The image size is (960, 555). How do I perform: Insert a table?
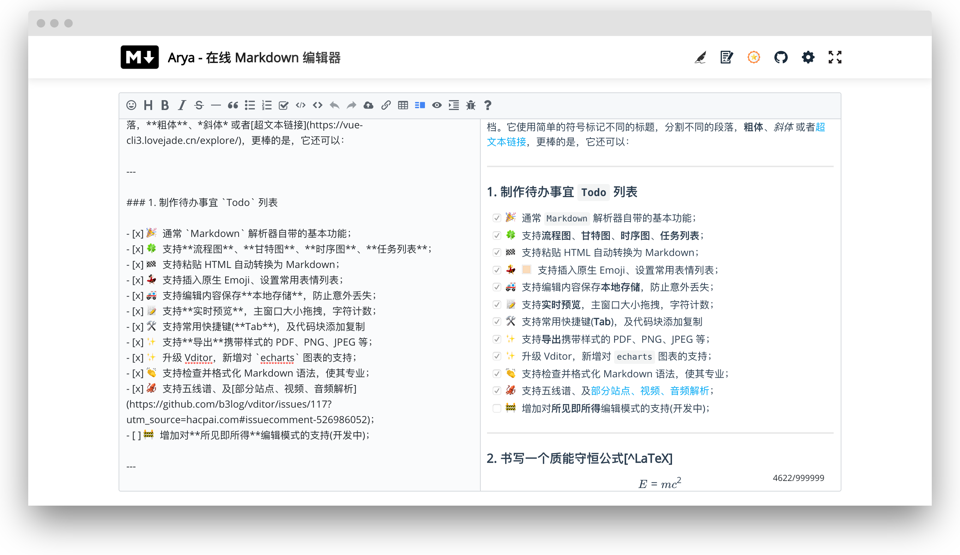(x=403, y=105)
